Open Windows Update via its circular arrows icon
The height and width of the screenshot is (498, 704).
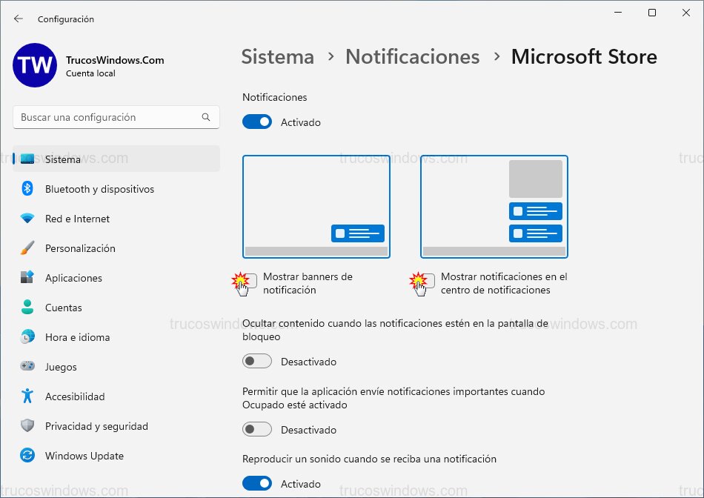click(x=27, y=456)
